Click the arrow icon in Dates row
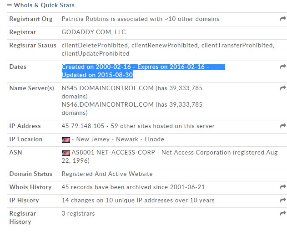The width and height of the screenshot is (287, 232). pos(282,67)
